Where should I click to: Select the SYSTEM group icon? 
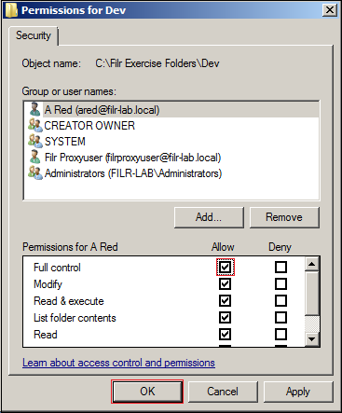[35, 141]
